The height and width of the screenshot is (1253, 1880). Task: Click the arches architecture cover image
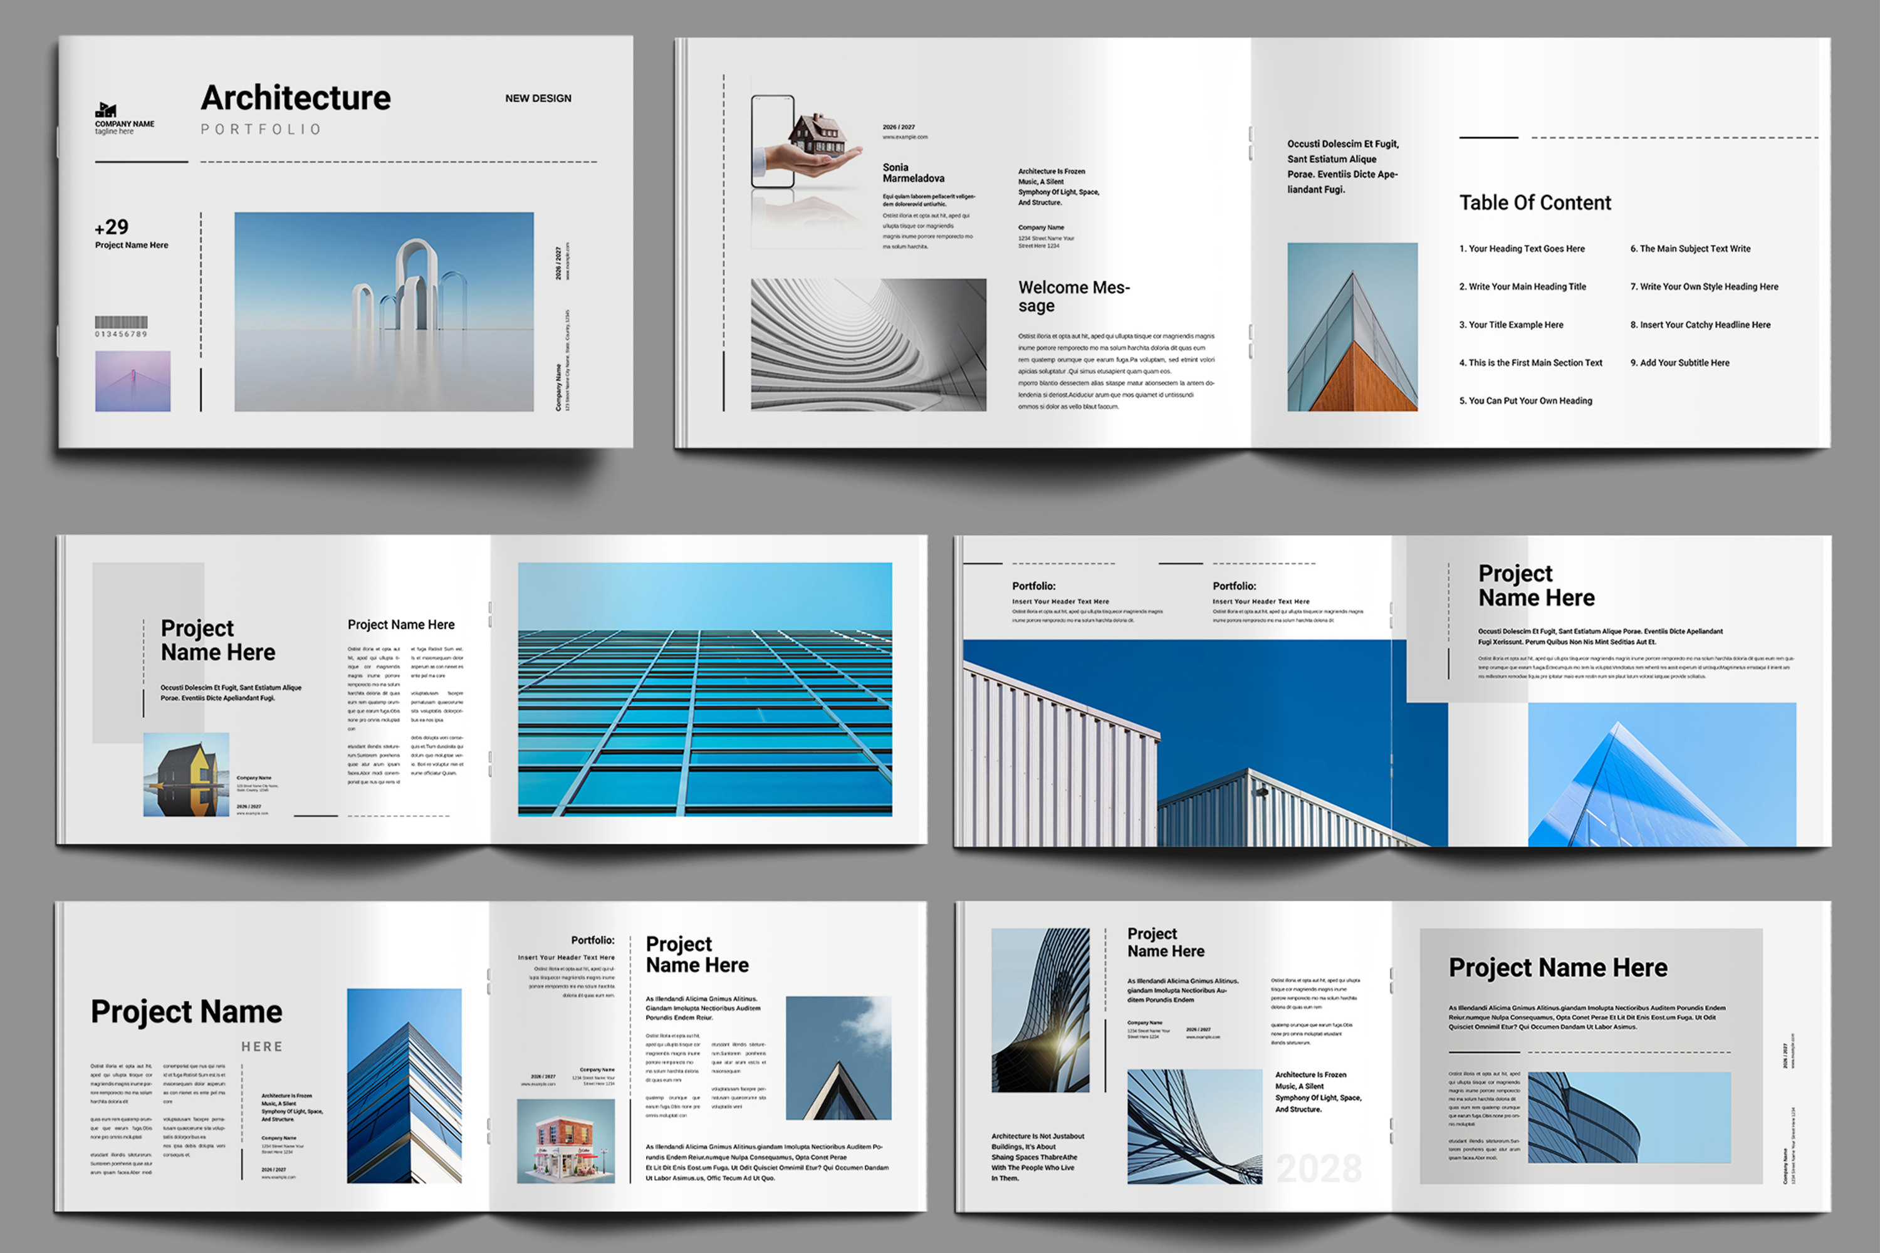click(x=384, y=311)
